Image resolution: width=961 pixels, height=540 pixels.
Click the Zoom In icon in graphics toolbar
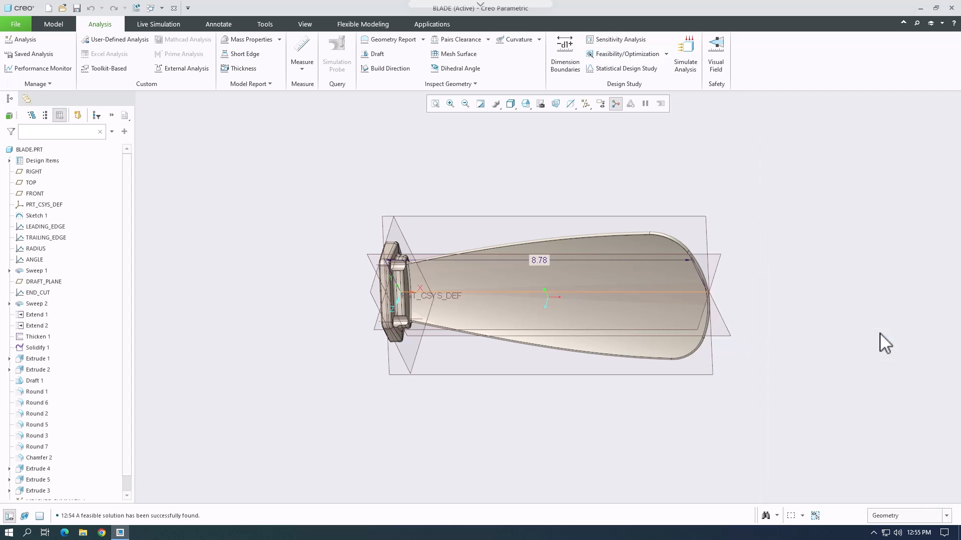click(450, 103)
